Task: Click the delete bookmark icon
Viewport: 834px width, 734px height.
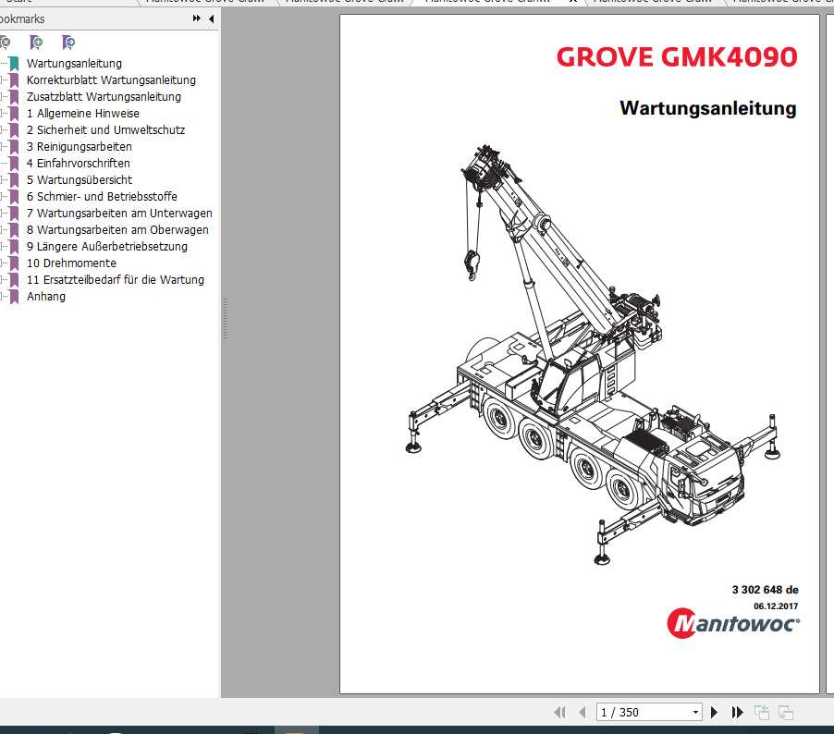Action: click(x=6, y=43)
